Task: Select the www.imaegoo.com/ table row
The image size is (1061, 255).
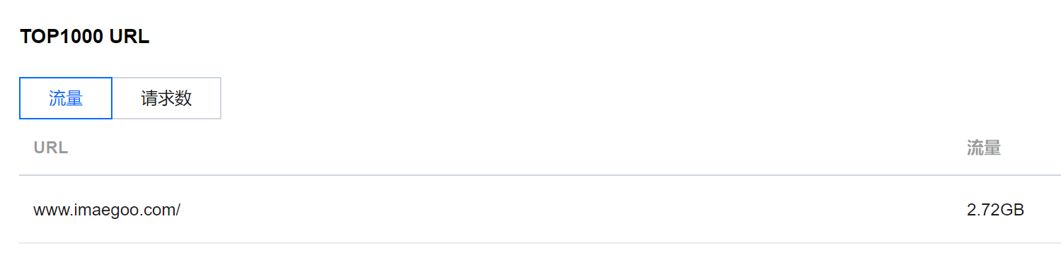Action: [540, 210]
